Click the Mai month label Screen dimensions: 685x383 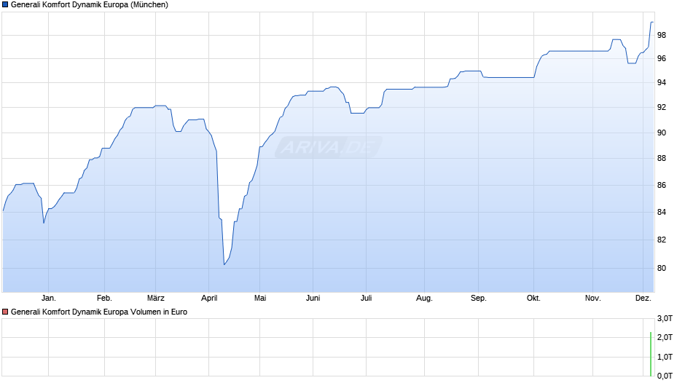(x=260, y=298)
